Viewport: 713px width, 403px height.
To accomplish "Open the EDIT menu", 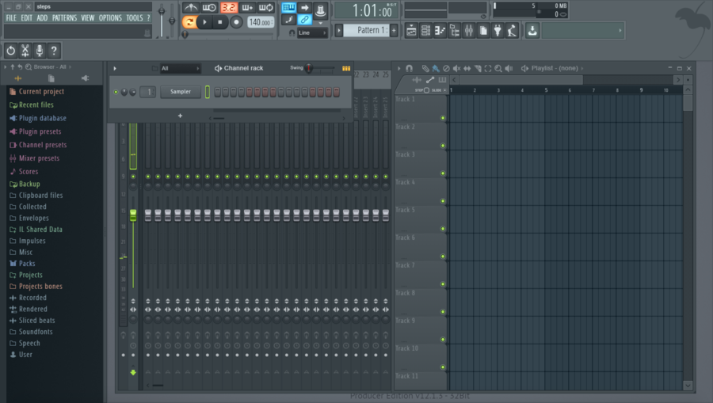I will [26, 17].
